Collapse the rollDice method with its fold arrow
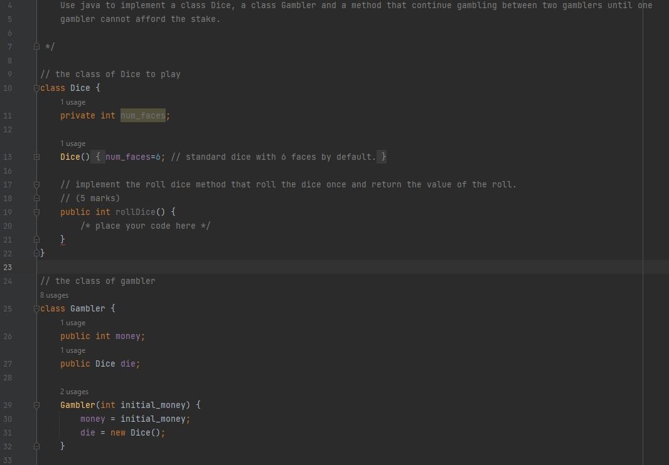The height and width of the screenshot is (465, 669). click(x=36, y=212)
